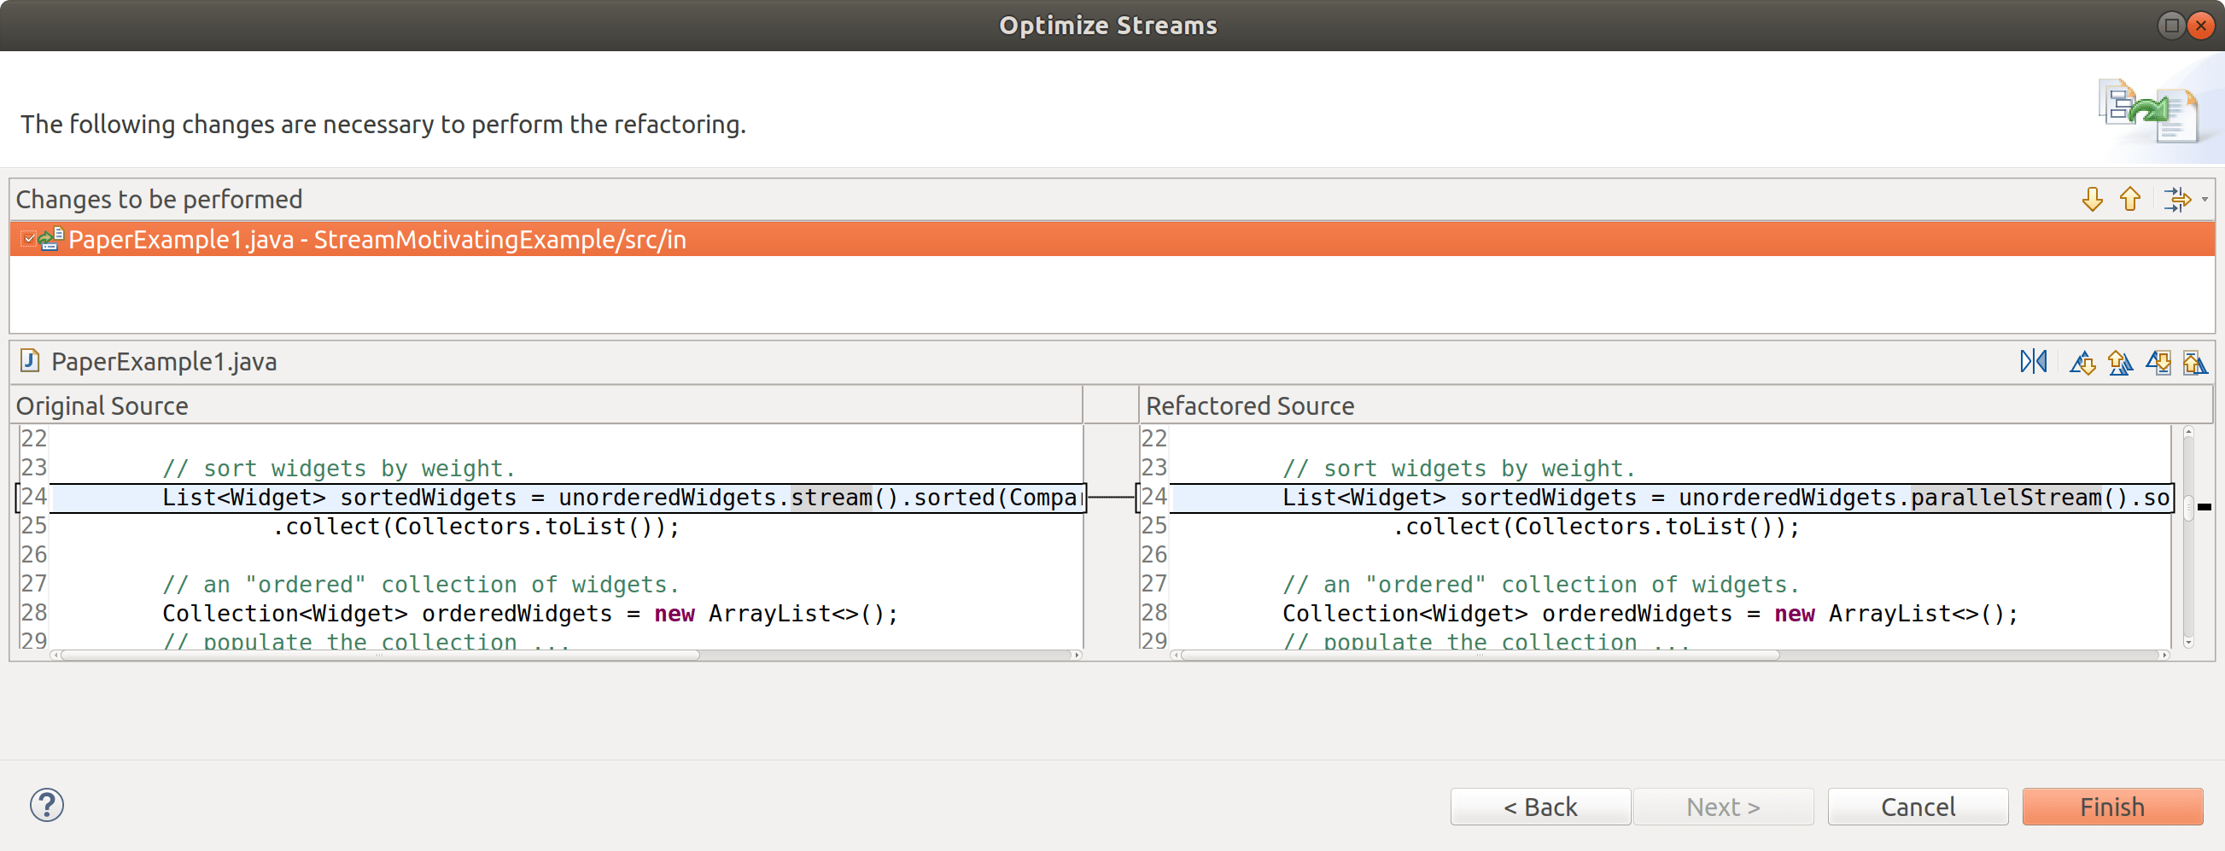Image resolution: width=2225 pixels, height=851 pixels.
Task: Click Refactored Source vertical scrollbar
Action: (2187, 536)
